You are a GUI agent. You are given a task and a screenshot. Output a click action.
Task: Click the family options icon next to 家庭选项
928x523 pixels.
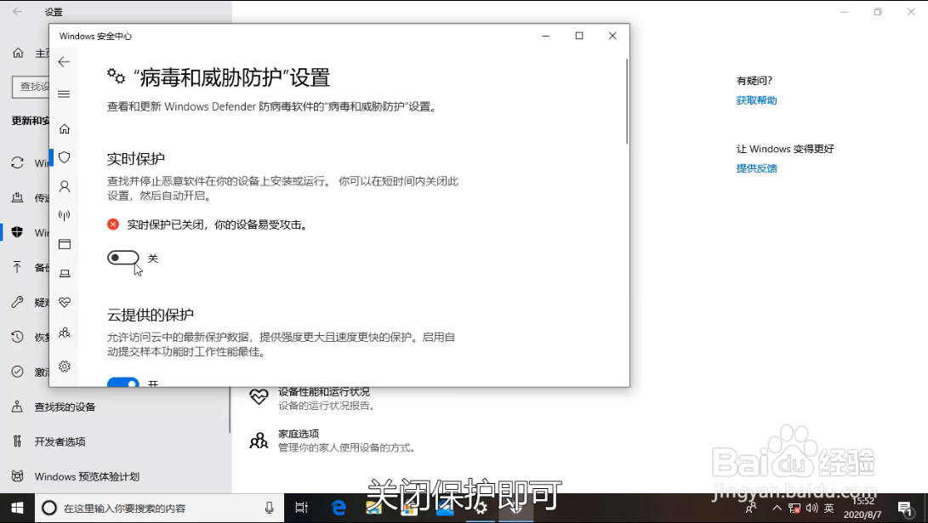[259, 441]
